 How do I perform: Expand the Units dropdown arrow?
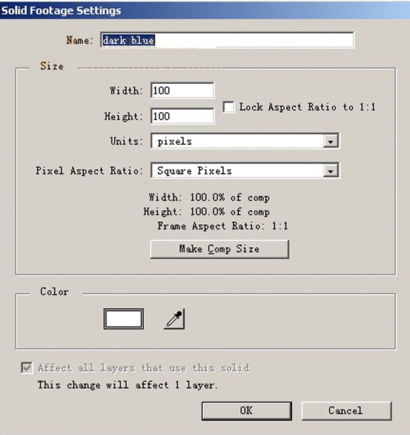point(331,142)
